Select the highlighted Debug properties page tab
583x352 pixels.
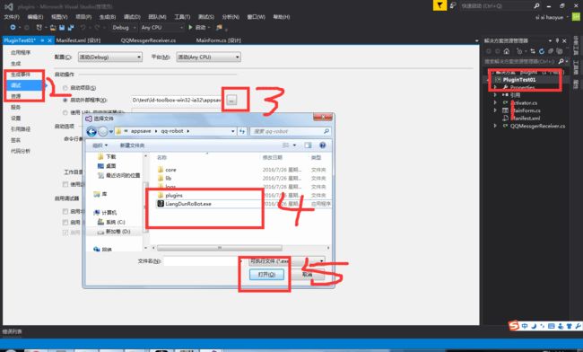23,85
